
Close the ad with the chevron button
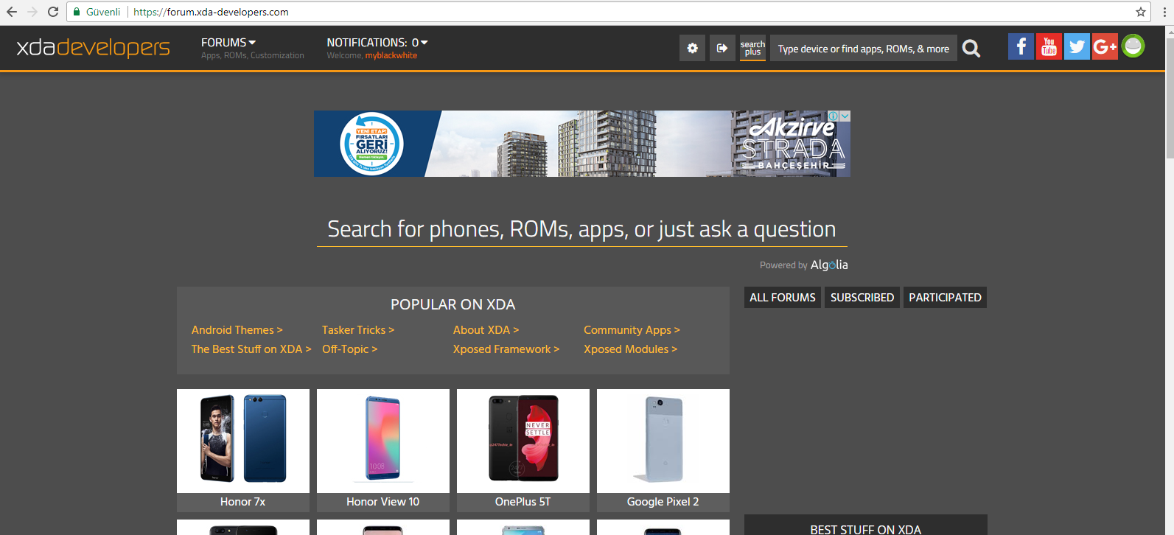coord(845,116)
